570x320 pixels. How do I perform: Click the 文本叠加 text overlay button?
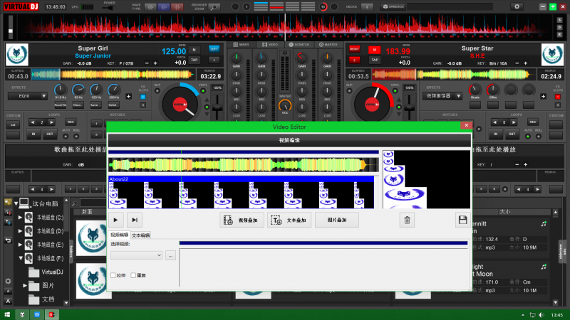tap(289, 220)
